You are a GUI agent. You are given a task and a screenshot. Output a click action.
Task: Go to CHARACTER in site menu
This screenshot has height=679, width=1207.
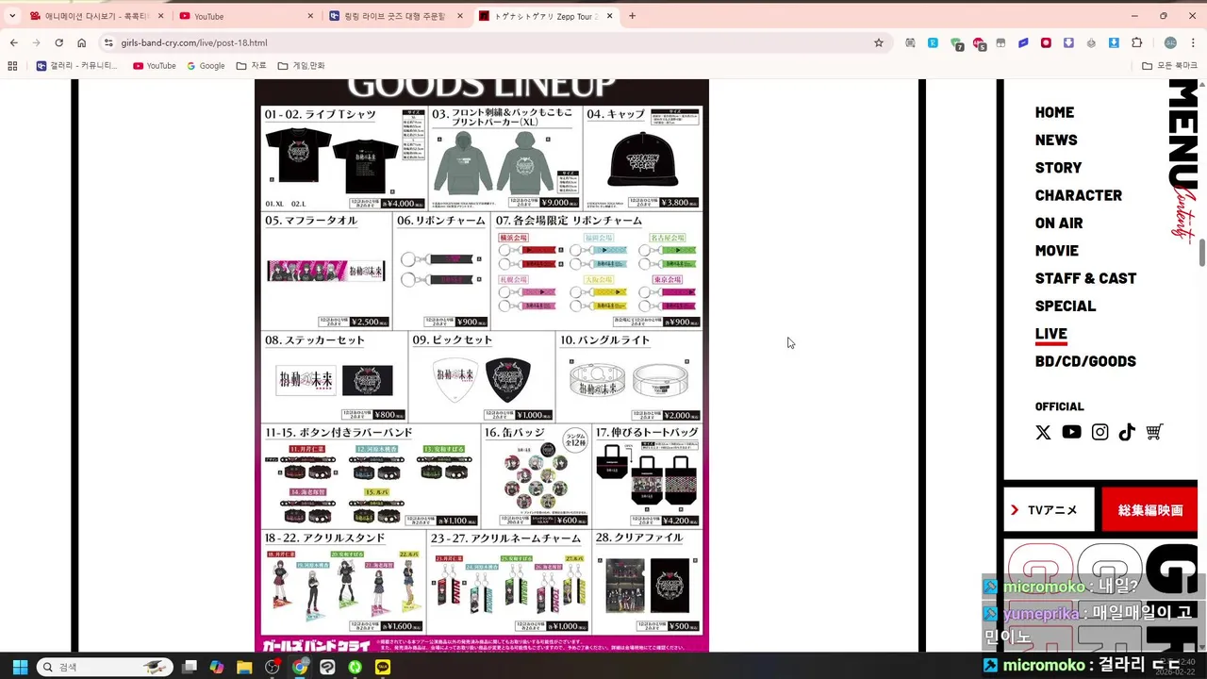pyautogui.click(x=1079, y=195)
